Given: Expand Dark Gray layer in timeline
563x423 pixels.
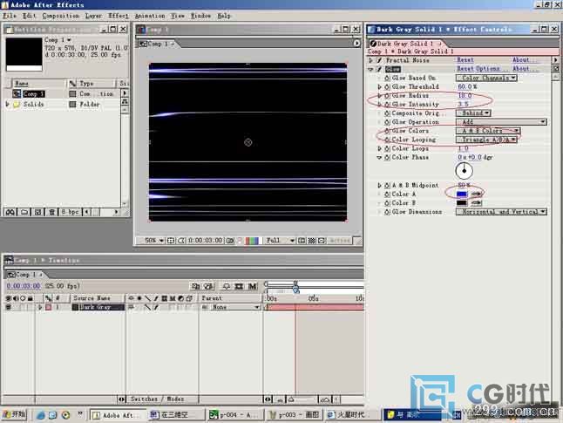Looking at the screenshot, I should point(40,307).
